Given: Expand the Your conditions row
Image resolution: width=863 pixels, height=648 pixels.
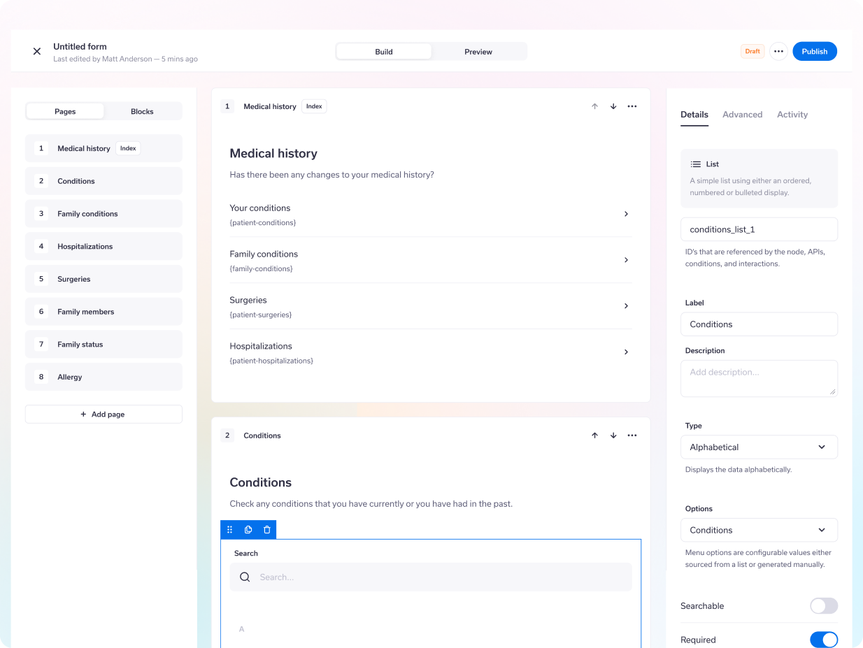Looking at the screenshot, I should (x=626, y=214).
